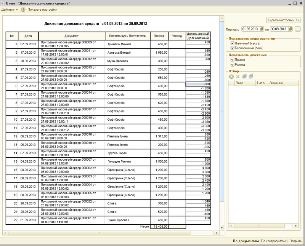This screenshot has width=305, height=246.
Task: Open calendar picker for period end date
Action: point(291,29)
